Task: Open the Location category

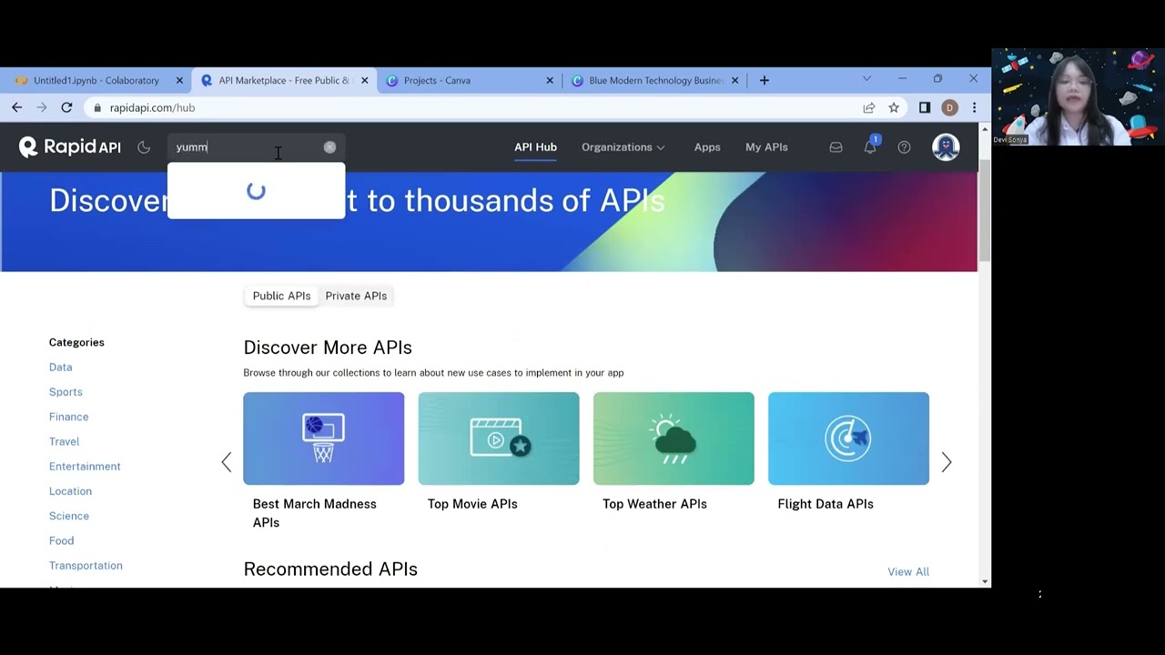Action: click(x=70, y=491)
